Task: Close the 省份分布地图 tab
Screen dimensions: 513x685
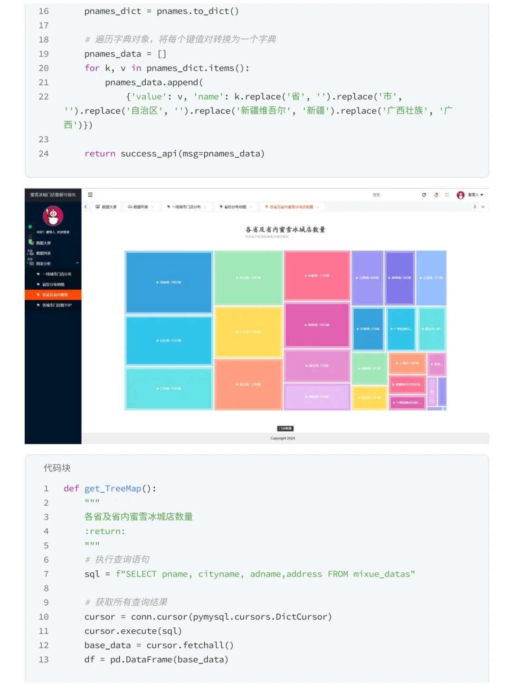Action: (251, 207)
